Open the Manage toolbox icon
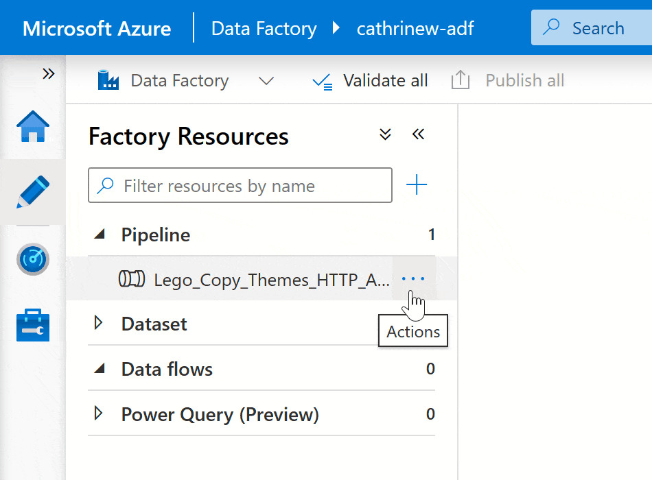Screen dimensions: 652x480 point(33,324)
